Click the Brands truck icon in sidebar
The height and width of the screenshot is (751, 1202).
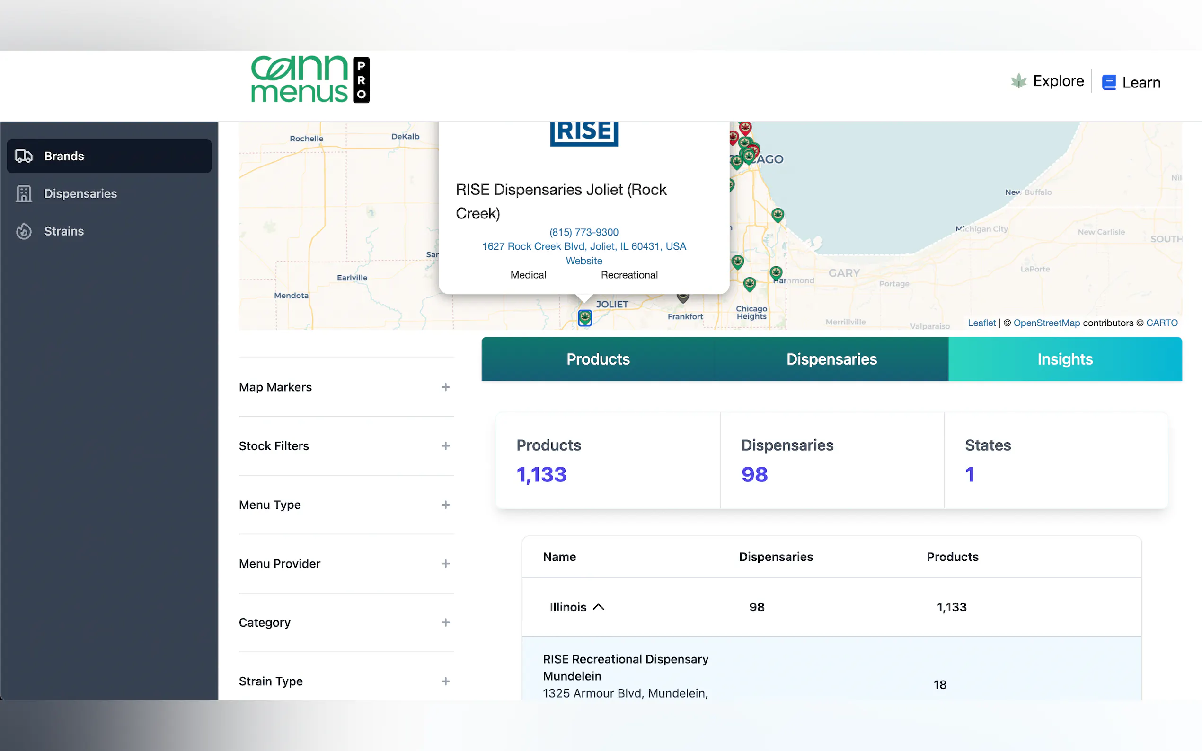coord(23,156)
